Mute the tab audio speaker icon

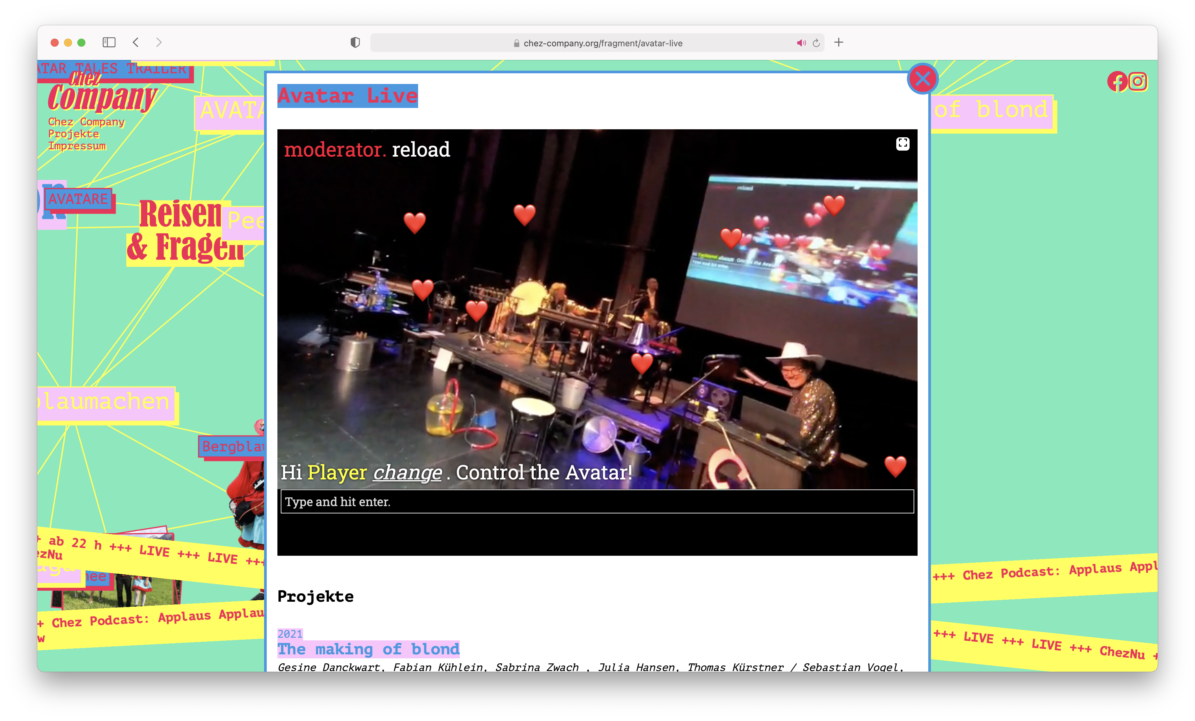[x=801, y=43]
